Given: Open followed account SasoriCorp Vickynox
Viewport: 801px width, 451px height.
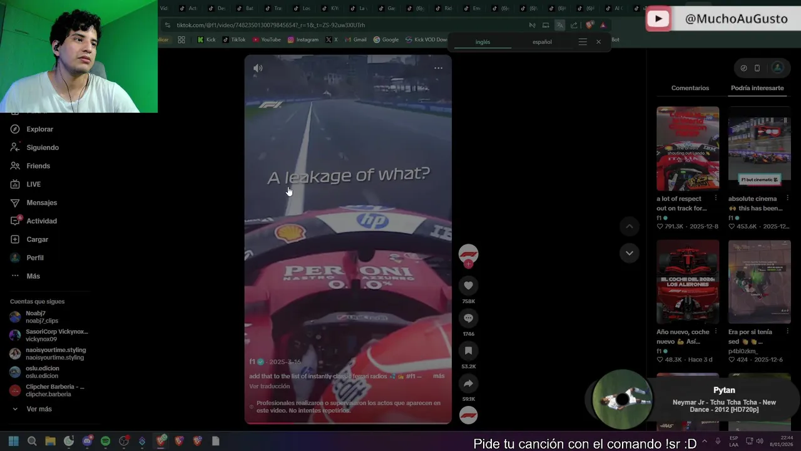Looking at the screenshot, I should [50, 335].
